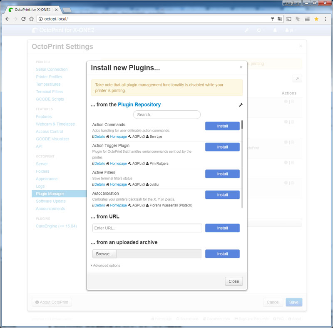This screenshot has height=328, width=333.
Task: Click the Enter URL input field
Action: pyautogui.click(x=147, y=228)
